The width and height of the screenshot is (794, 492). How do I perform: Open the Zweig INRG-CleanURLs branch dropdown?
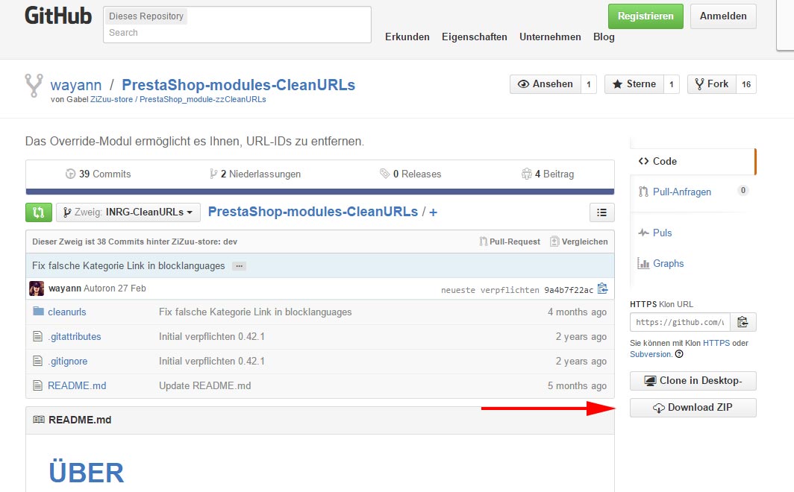(128, 212)
